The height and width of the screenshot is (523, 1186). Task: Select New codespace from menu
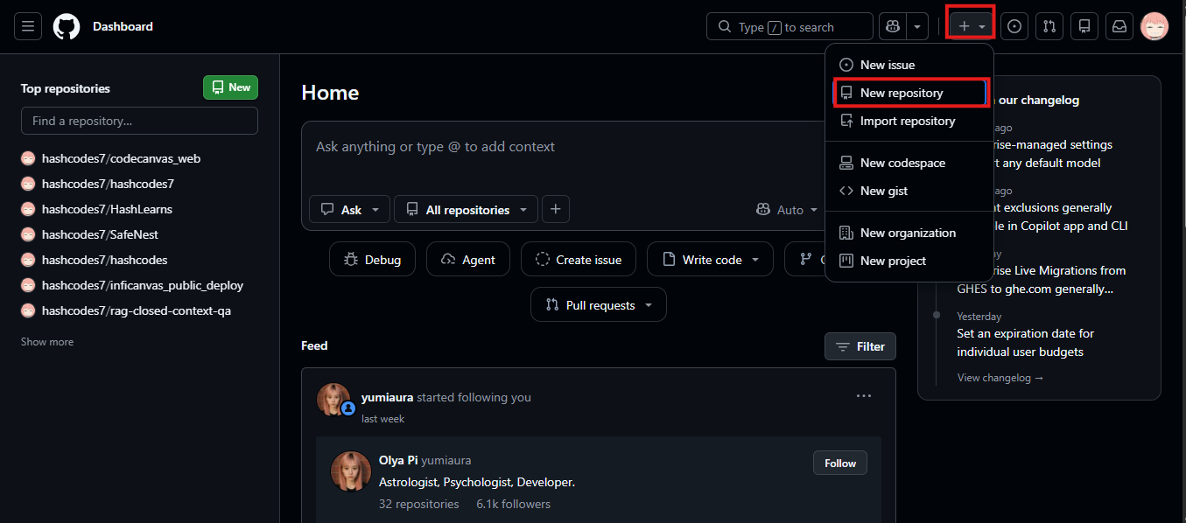click(909, 163)
